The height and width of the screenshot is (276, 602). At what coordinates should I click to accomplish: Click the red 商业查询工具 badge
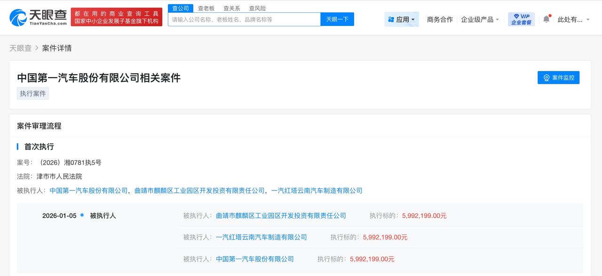click(117, 17)
